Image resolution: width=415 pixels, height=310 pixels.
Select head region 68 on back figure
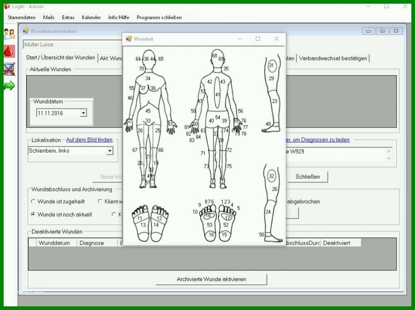[x=215, y=56]
